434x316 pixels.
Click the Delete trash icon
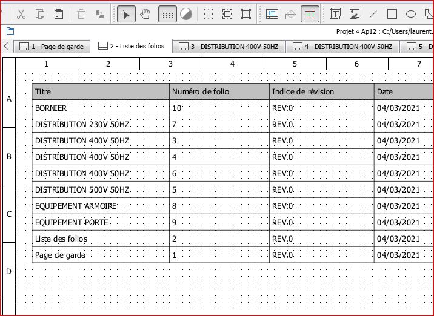pos(81,14)
